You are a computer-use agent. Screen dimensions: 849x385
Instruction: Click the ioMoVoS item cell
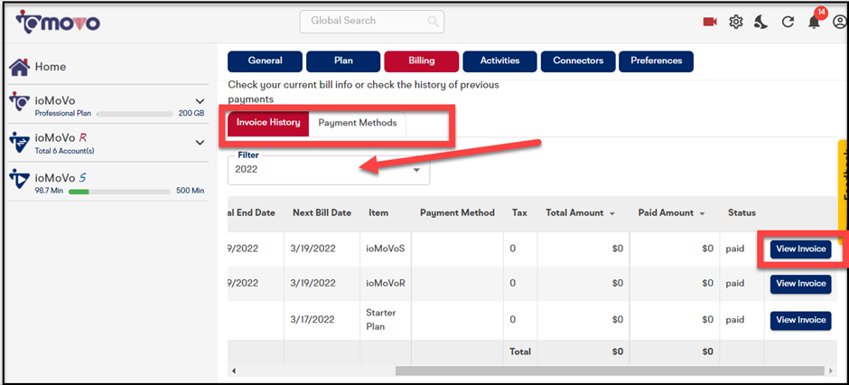386,249
